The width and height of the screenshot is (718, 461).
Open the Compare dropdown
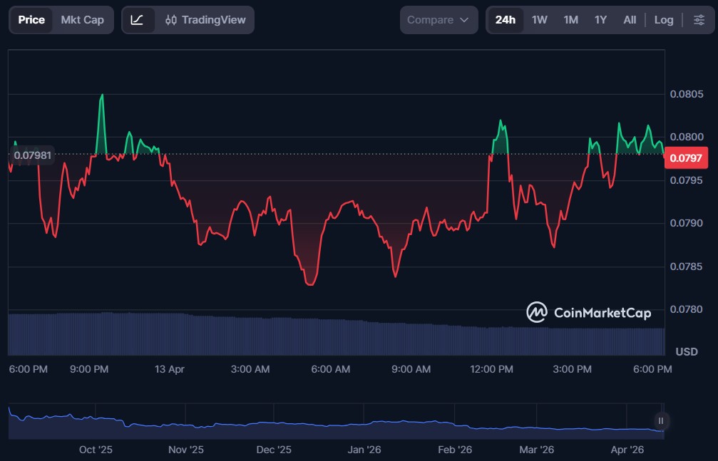(x=438, y=20)
